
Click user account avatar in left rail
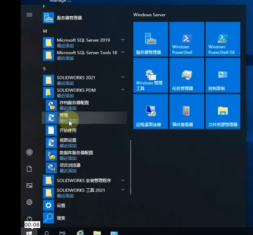tap(29, 152)
